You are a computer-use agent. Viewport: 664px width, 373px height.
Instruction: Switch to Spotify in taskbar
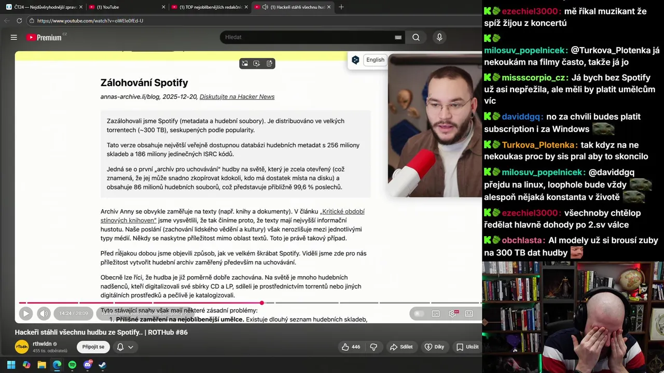(72, 365)
